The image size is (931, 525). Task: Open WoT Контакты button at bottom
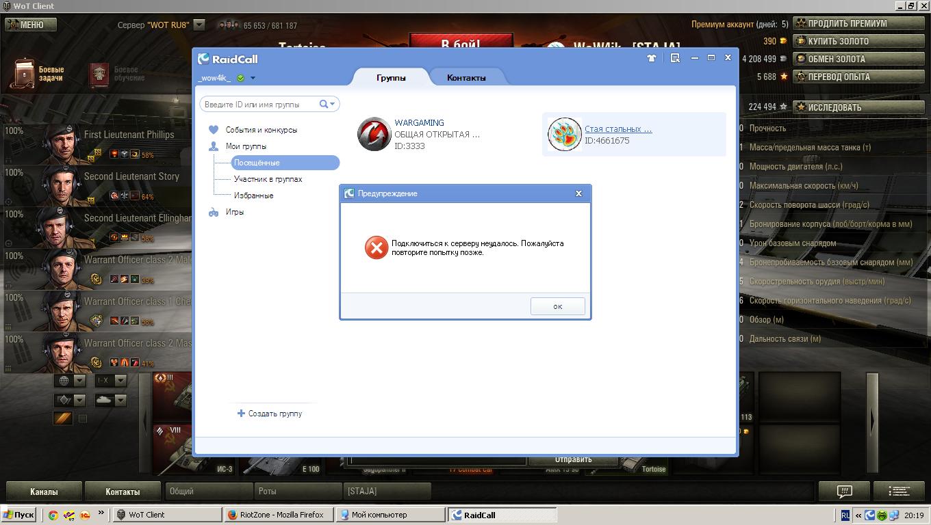pos(123,492)
